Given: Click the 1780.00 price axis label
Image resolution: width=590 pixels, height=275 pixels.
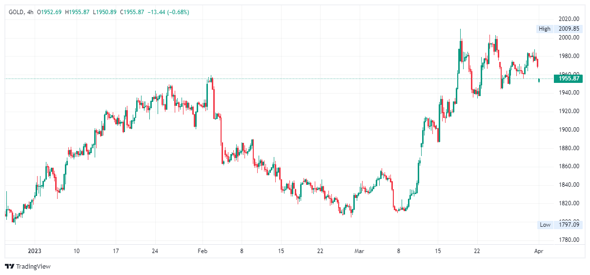Looking at the screenshot, I should [570, 240].
